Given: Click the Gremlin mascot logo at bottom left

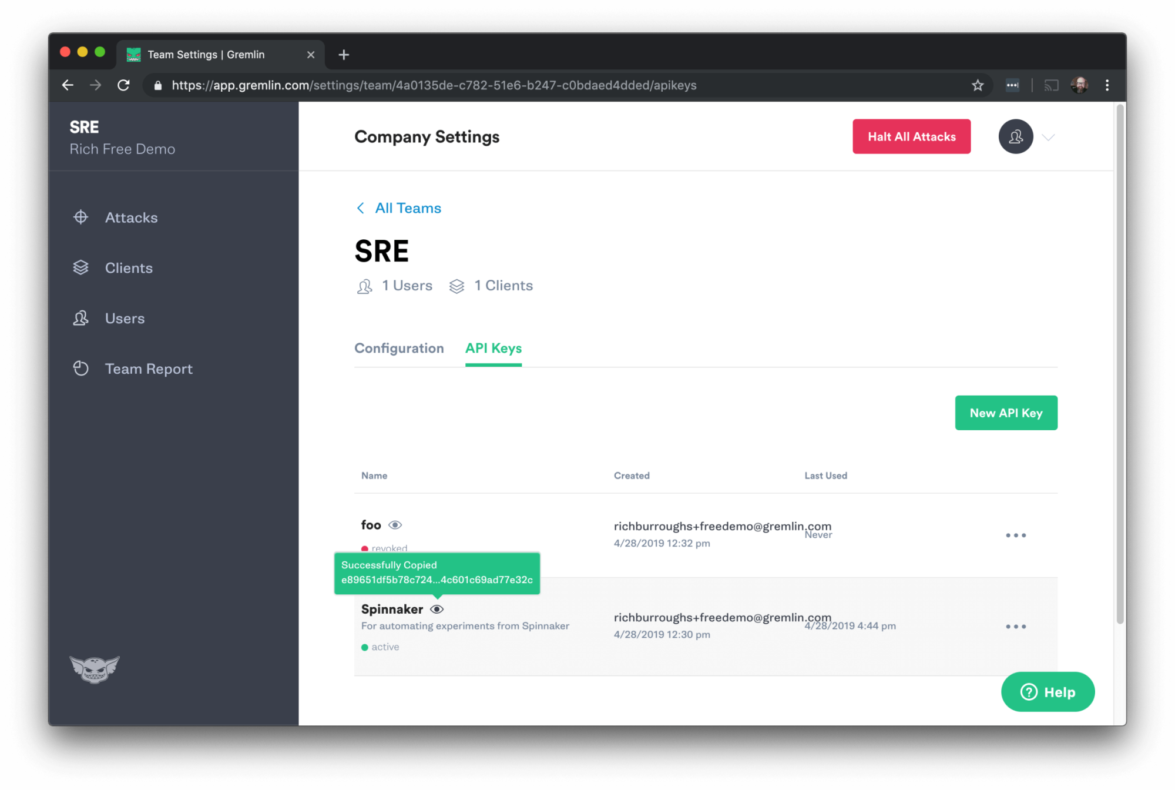Looking at the screenshot, I should (94, 670).
